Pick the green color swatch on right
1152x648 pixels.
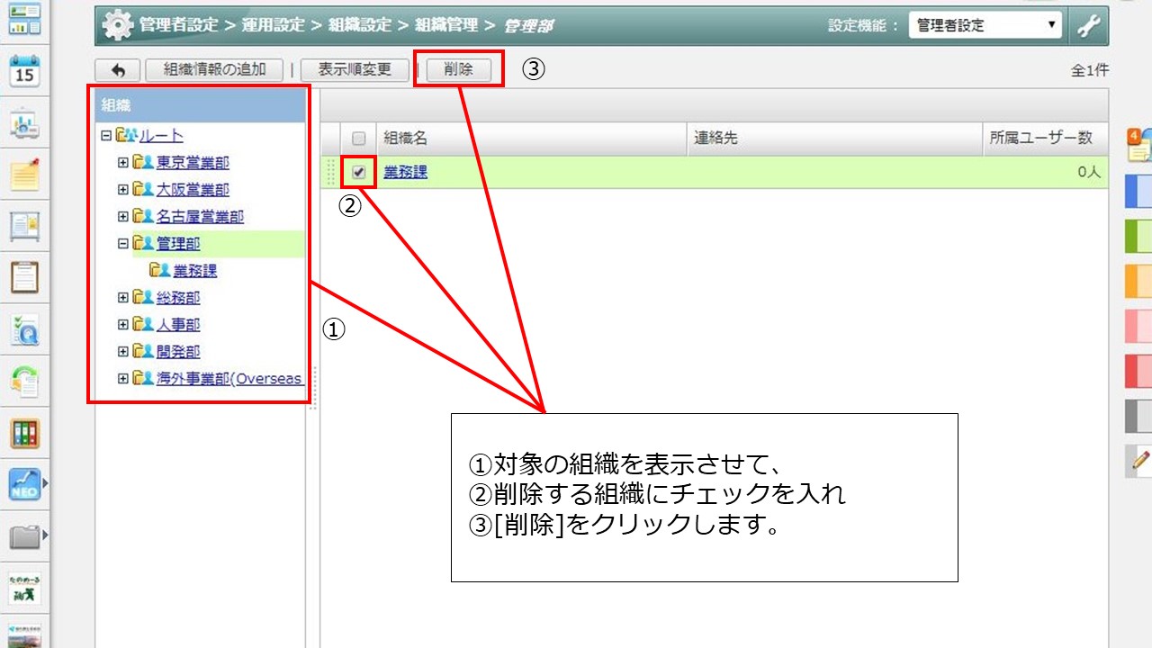tap(1138, 236)
